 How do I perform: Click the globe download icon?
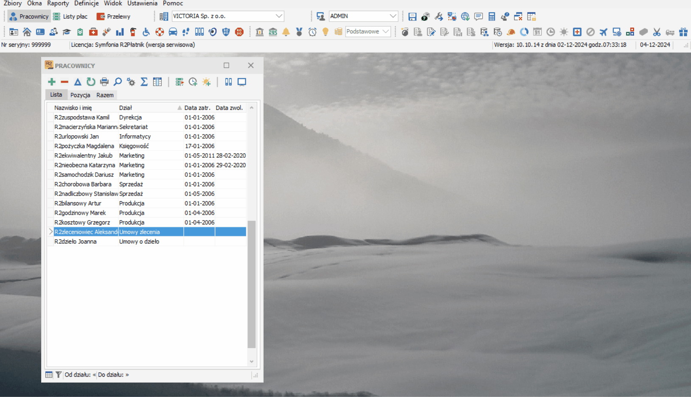[465, 17]
